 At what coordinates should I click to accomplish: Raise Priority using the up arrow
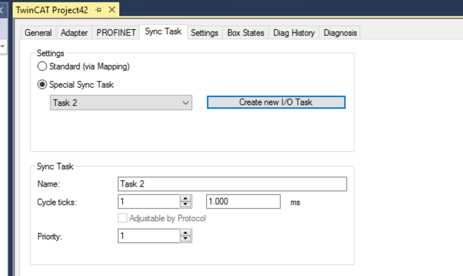pyautogui.click(x=185, y=233)
